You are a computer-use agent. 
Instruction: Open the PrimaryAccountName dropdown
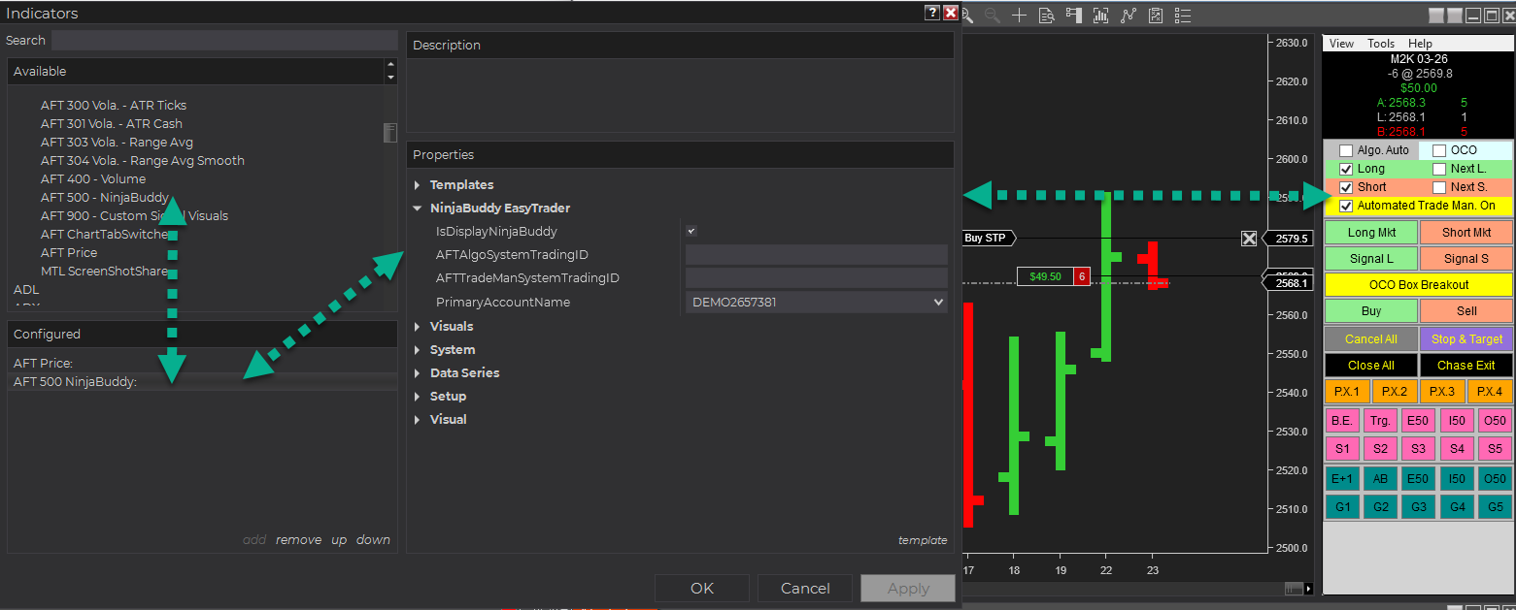[x=938, y=302]
